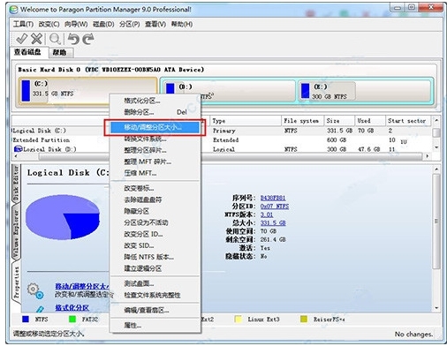Choose 格式化分区... in context menu

pos(155,101)
